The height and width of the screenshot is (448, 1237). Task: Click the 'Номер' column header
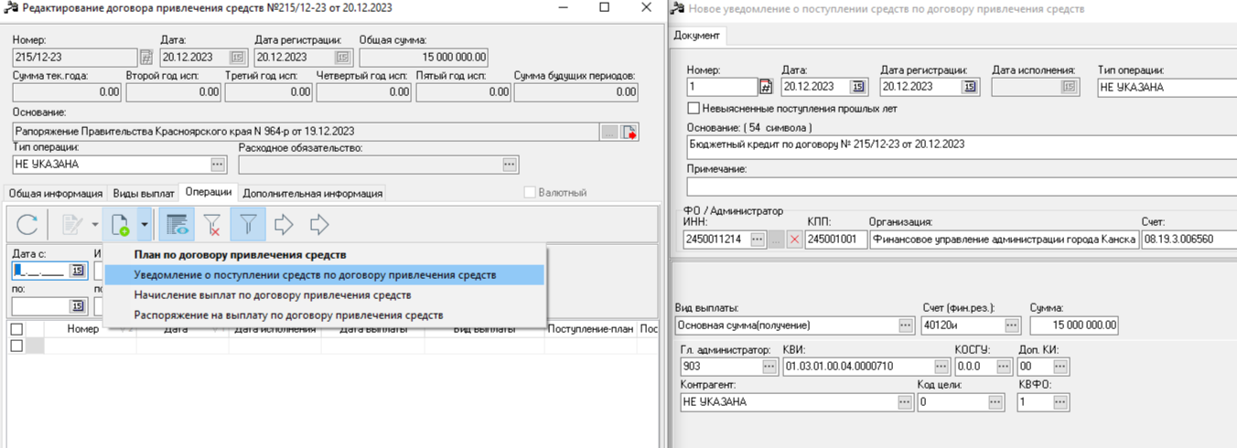point(82,328)
